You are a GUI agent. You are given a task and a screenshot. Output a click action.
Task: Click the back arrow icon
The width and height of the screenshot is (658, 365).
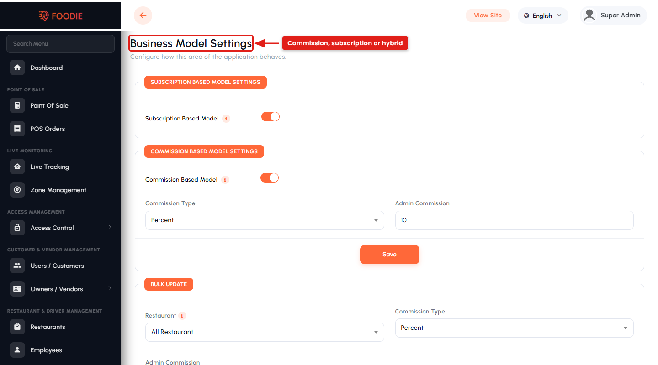click(x=143, y=16)
